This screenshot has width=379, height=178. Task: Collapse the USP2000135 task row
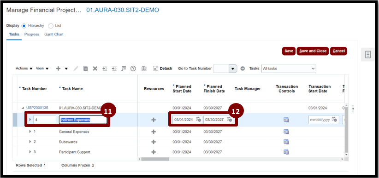[x=23, y=108]
